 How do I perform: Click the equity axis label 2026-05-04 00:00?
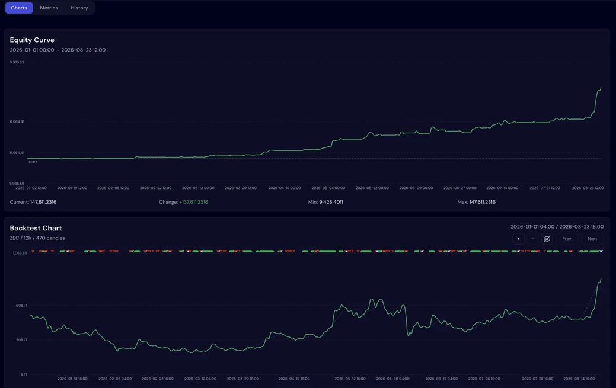pyautogui.click(x=328, y=188)
